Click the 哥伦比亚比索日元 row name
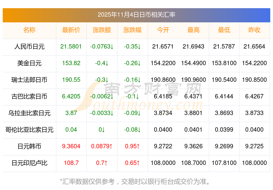 tap(29, 130)
